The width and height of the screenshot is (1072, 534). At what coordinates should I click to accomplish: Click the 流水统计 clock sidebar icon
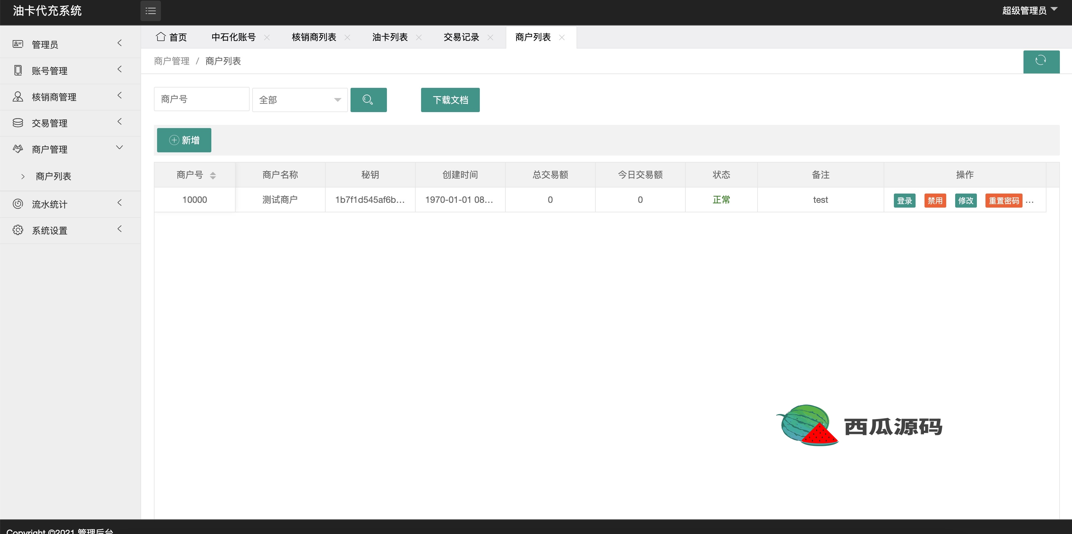(18, 203)
